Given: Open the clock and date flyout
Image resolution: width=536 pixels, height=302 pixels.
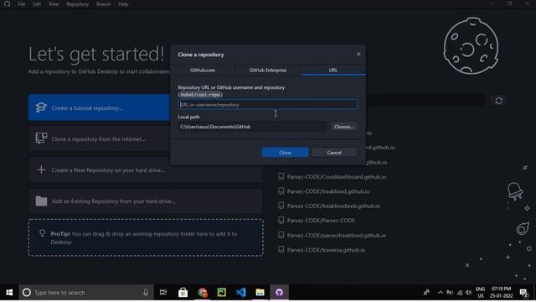Looking at the screenshot, I should tap(501, 293).
